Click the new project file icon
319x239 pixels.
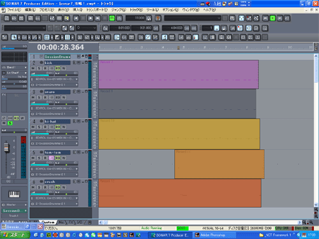[7, 18]
